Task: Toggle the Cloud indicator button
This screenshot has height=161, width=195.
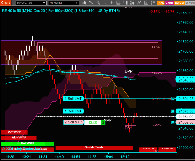Action: pos(169,3)
